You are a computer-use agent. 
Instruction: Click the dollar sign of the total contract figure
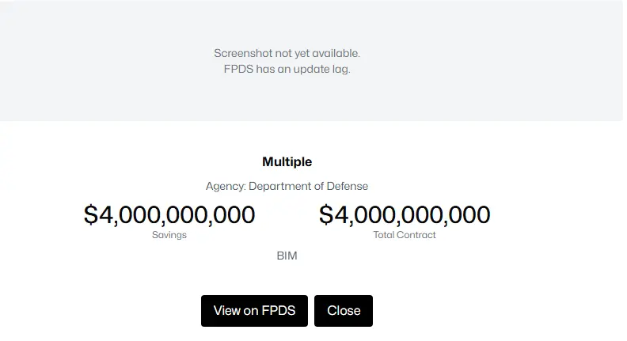[x=325, y=214]
